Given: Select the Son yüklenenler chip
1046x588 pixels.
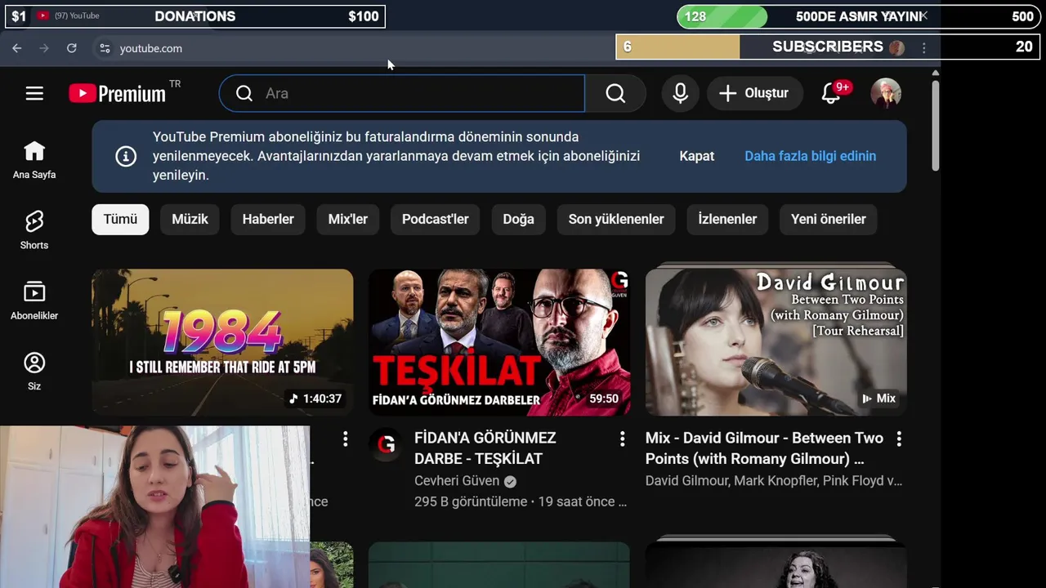Looking at the screenshot, I should point(616,220).
